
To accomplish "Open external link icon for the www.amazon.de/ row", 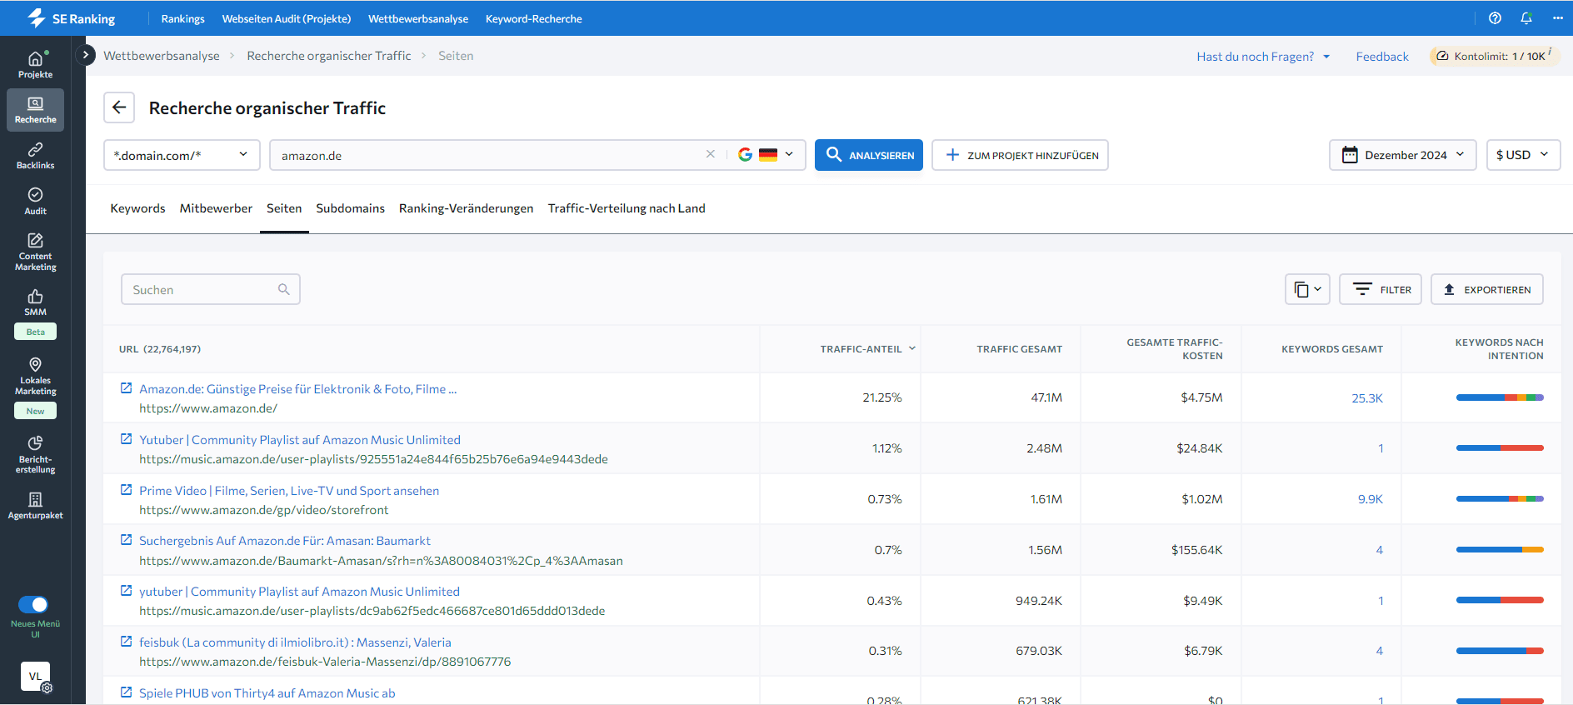I will coord(126,388).
